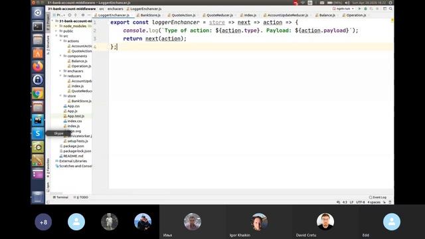Collapse the src folder
The width and height of the screenshot is (425, 239).
56,36
